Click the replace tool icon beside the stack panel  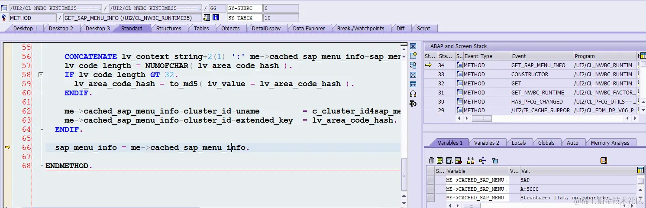413,65
